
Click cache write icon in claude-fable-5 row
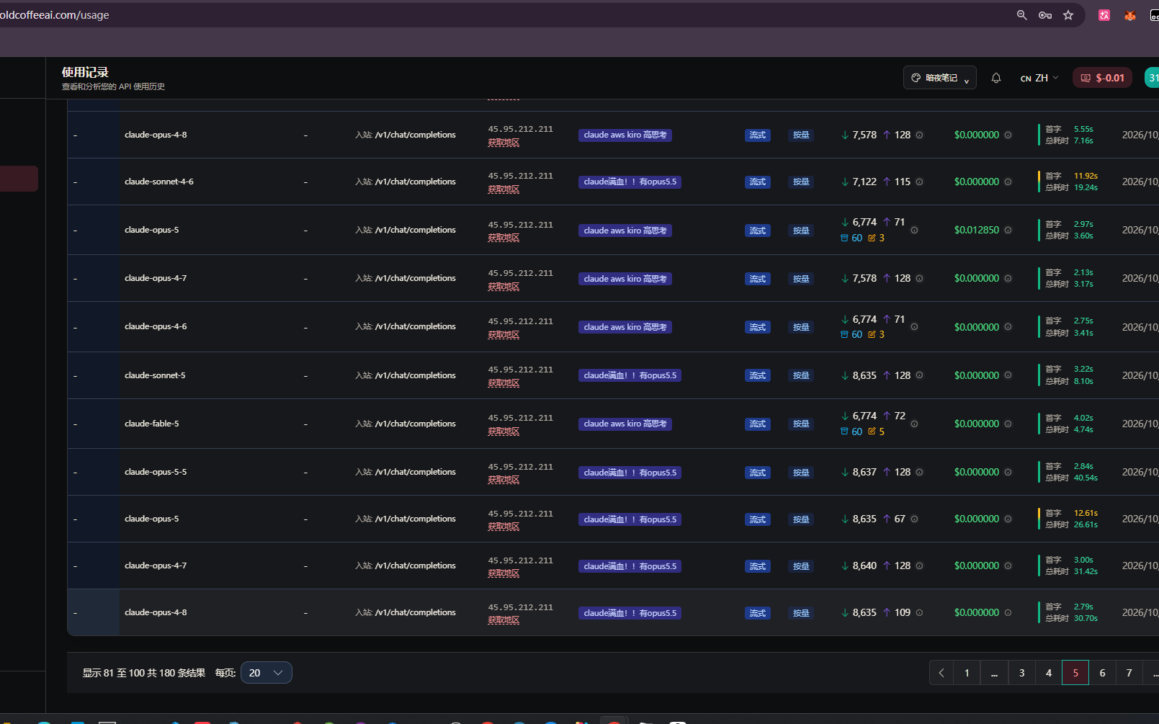tap(872, 432)
